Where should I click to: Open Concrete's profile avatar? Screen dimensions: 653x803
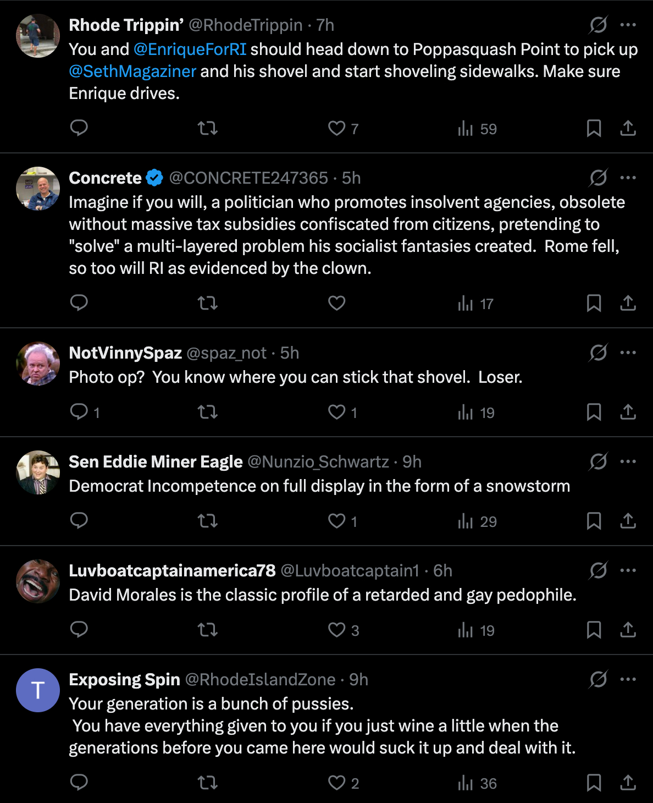[x=38, y=189]
